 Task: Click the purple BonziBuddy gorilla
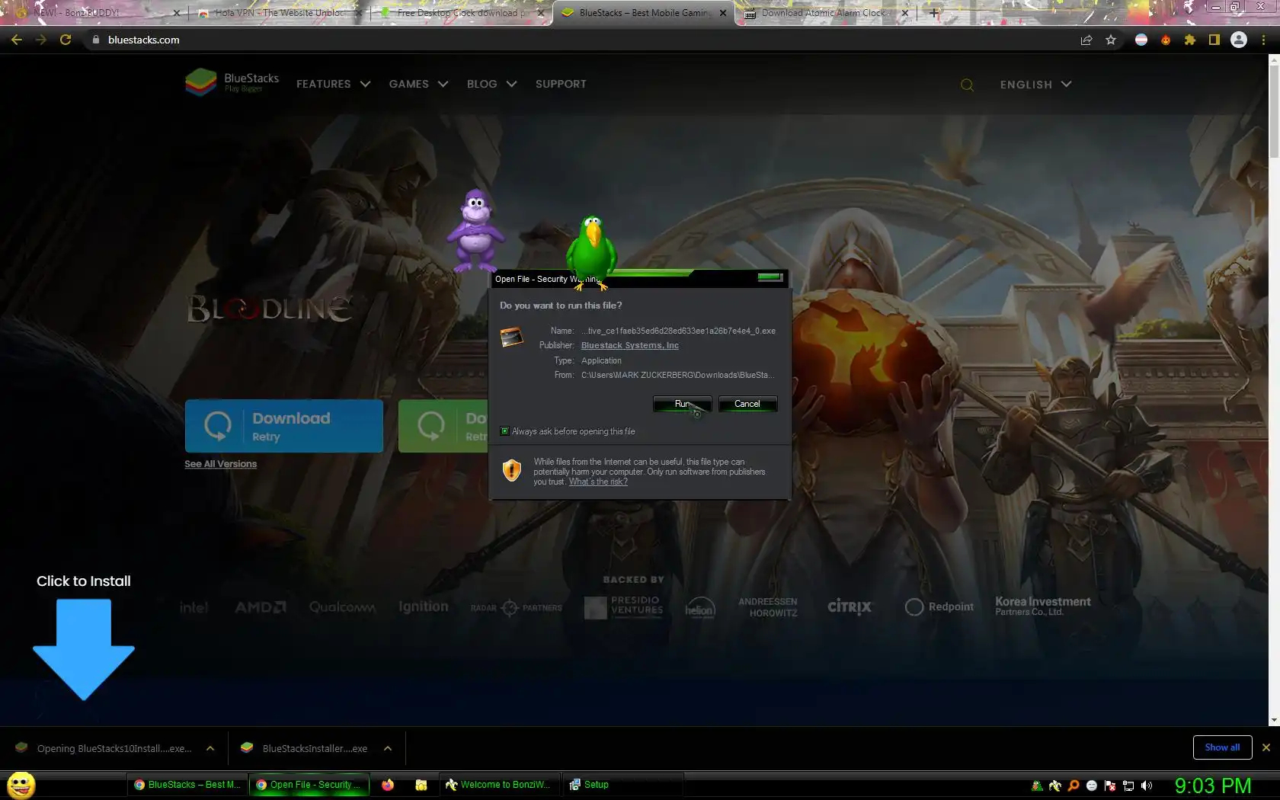point(475,231)
